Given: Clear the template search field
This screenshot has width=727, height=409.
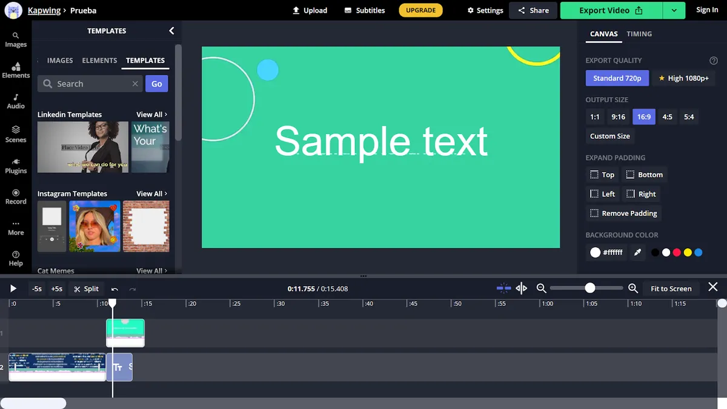Looking at the screenshot, I should (x=135, y=84).
